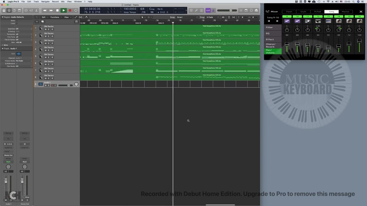This screenshot has height=206, width=367.
Task: Stop playback in transport
Action: 57,11
